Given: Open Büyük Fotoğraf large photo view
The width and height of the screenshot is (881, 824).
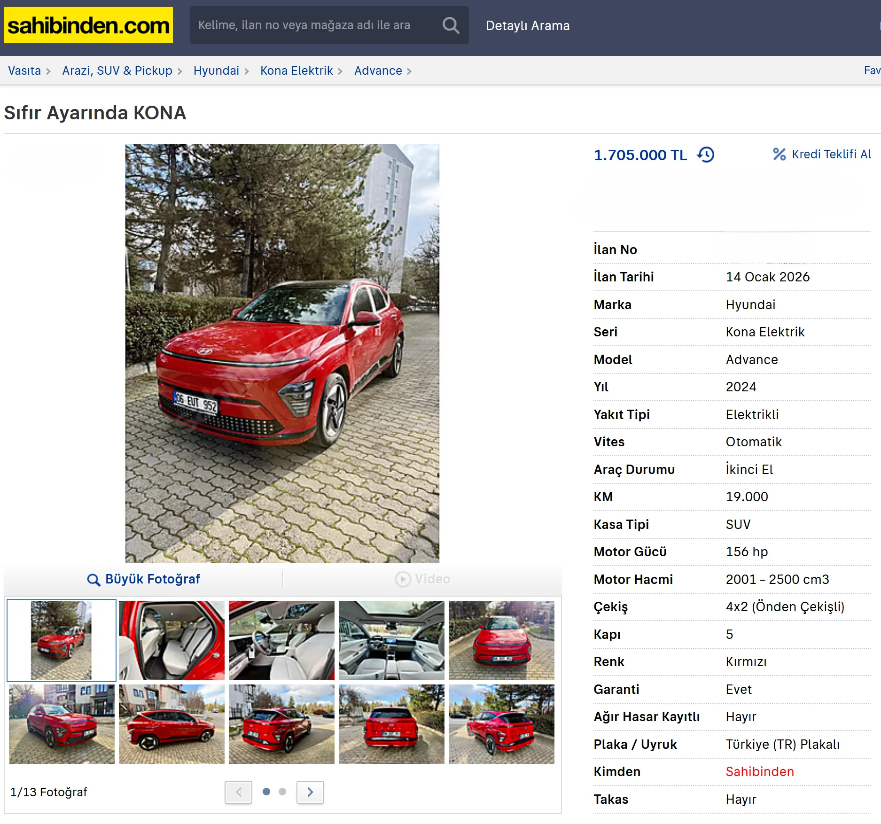Looking at the screenshot, I should click(153, 579).
